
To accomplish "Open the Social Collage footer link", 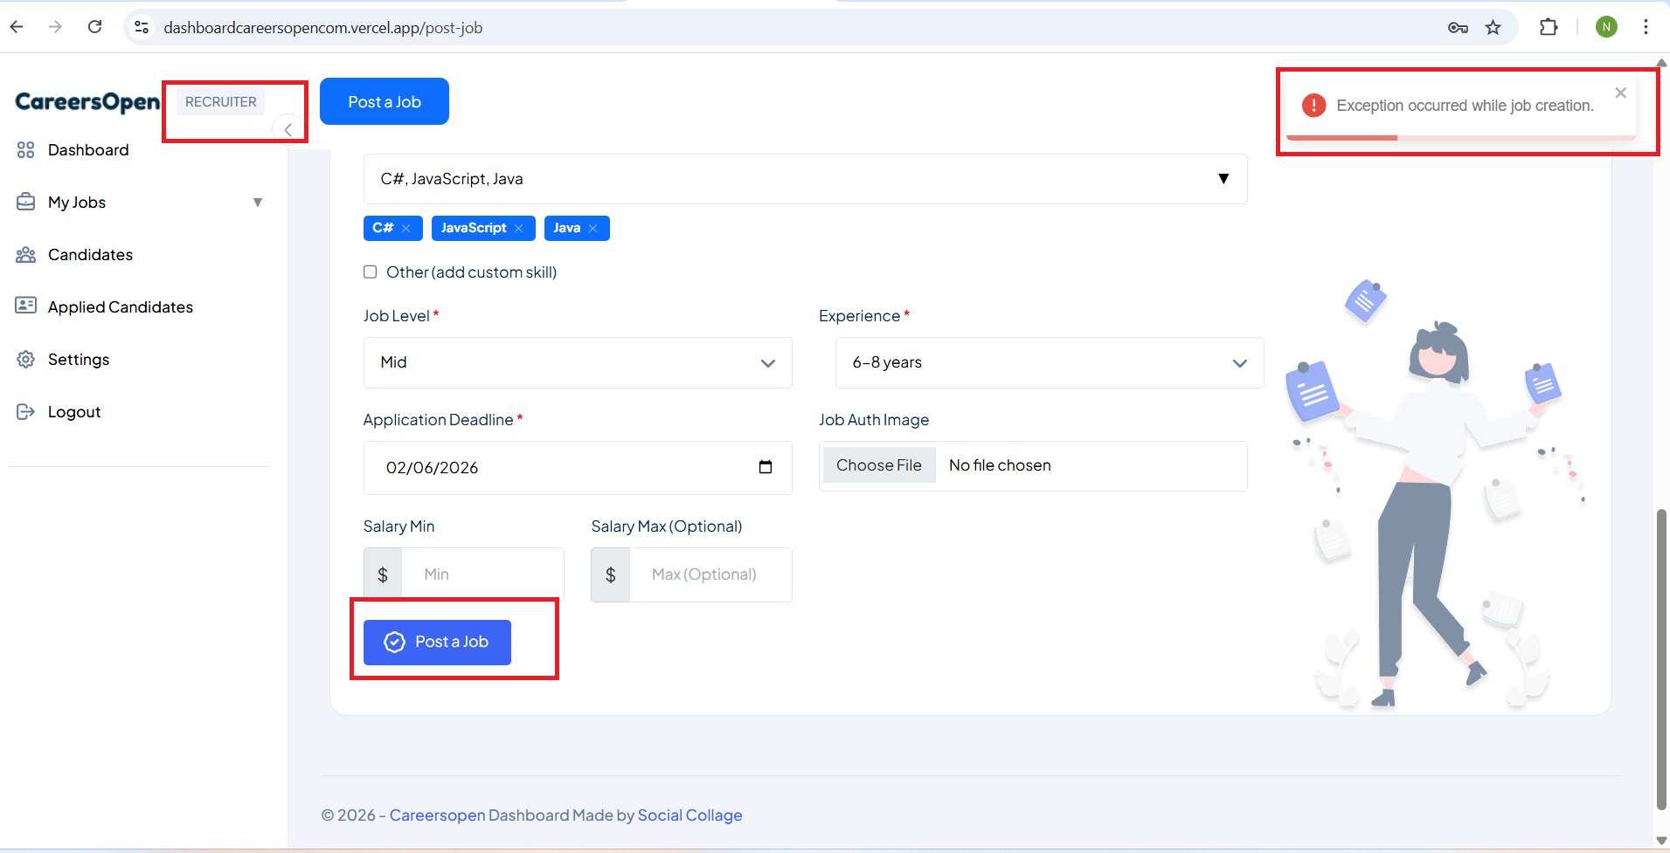I will (689, 815).
